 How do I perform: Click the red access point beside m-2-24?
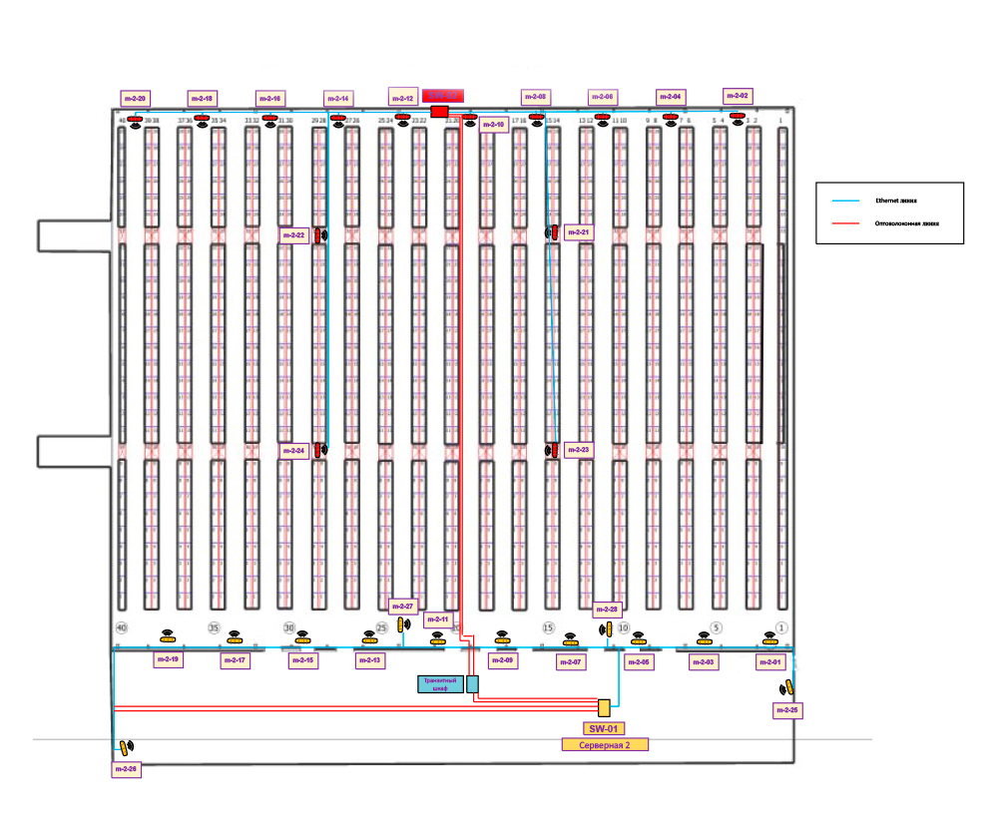318,450
